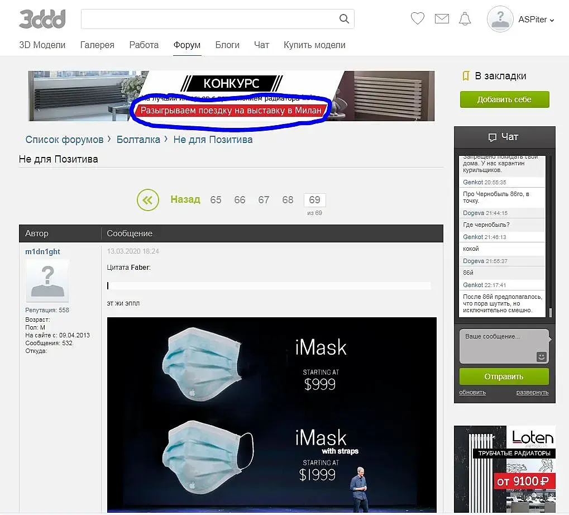Click the Отправить chat send button
This screenshot has height=515, width=569.
tap(504, 376)
